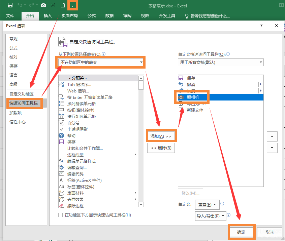Viewport: 285px width, 241px height.
Task: Select the Tab 键次序 command icon
Action: [61, 84]
